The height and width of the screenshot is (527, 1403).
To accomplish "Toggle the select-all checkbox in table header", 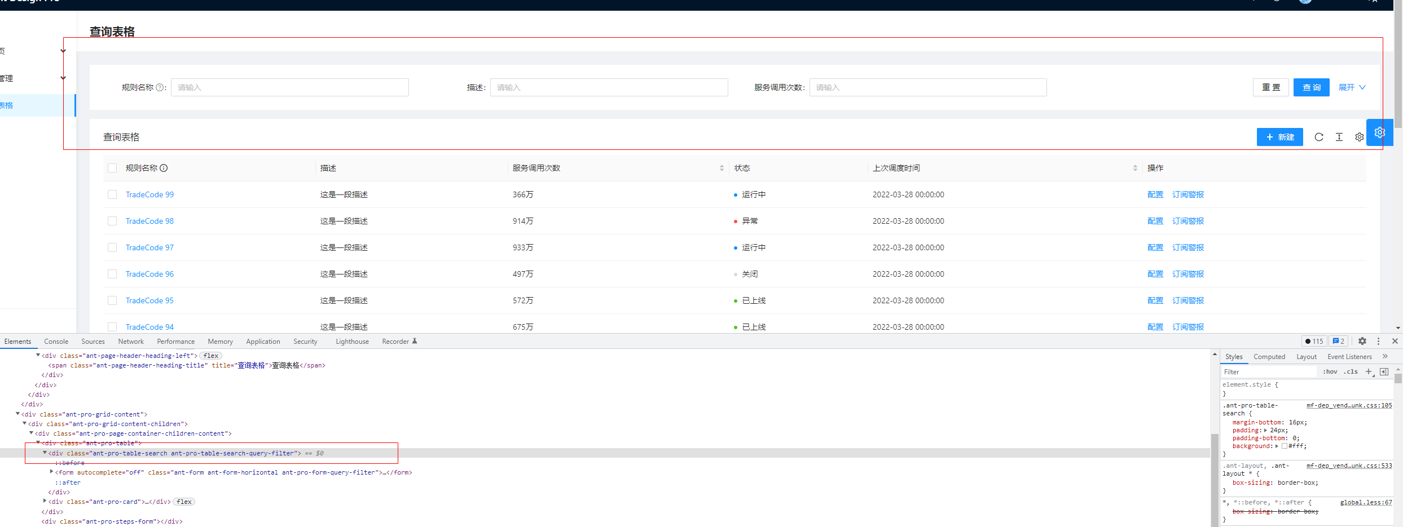I will click(x=112, y=168).
